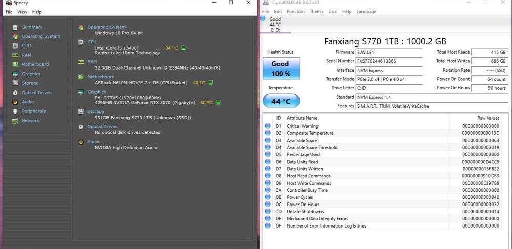
Task: Open the Audio heading link in summary panel
Action: point(93,142)
